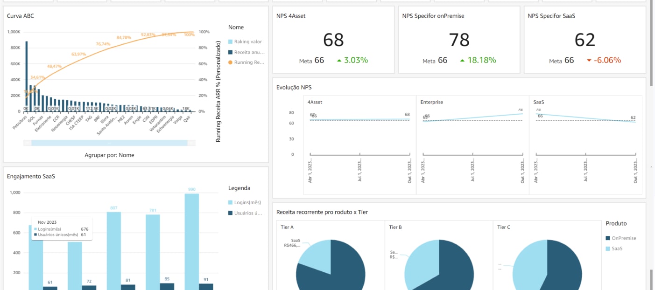Click the Raking valor legend color swatch

tap(230, 42)
